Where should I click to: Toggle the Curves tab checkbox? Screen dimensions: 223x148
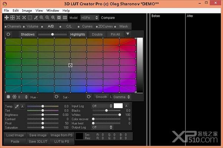click(x=78, y=26)
